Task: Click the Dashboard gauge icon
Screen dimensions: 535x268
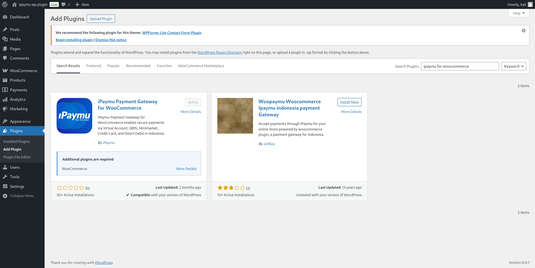Action: pyautogui.click(x=5, y=17)
